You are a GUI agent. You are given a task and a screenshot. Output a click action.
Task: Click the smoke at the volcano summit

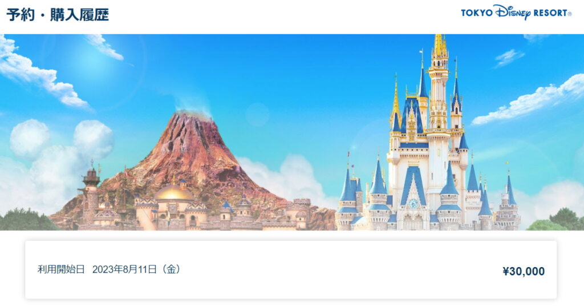coord(192,105)
